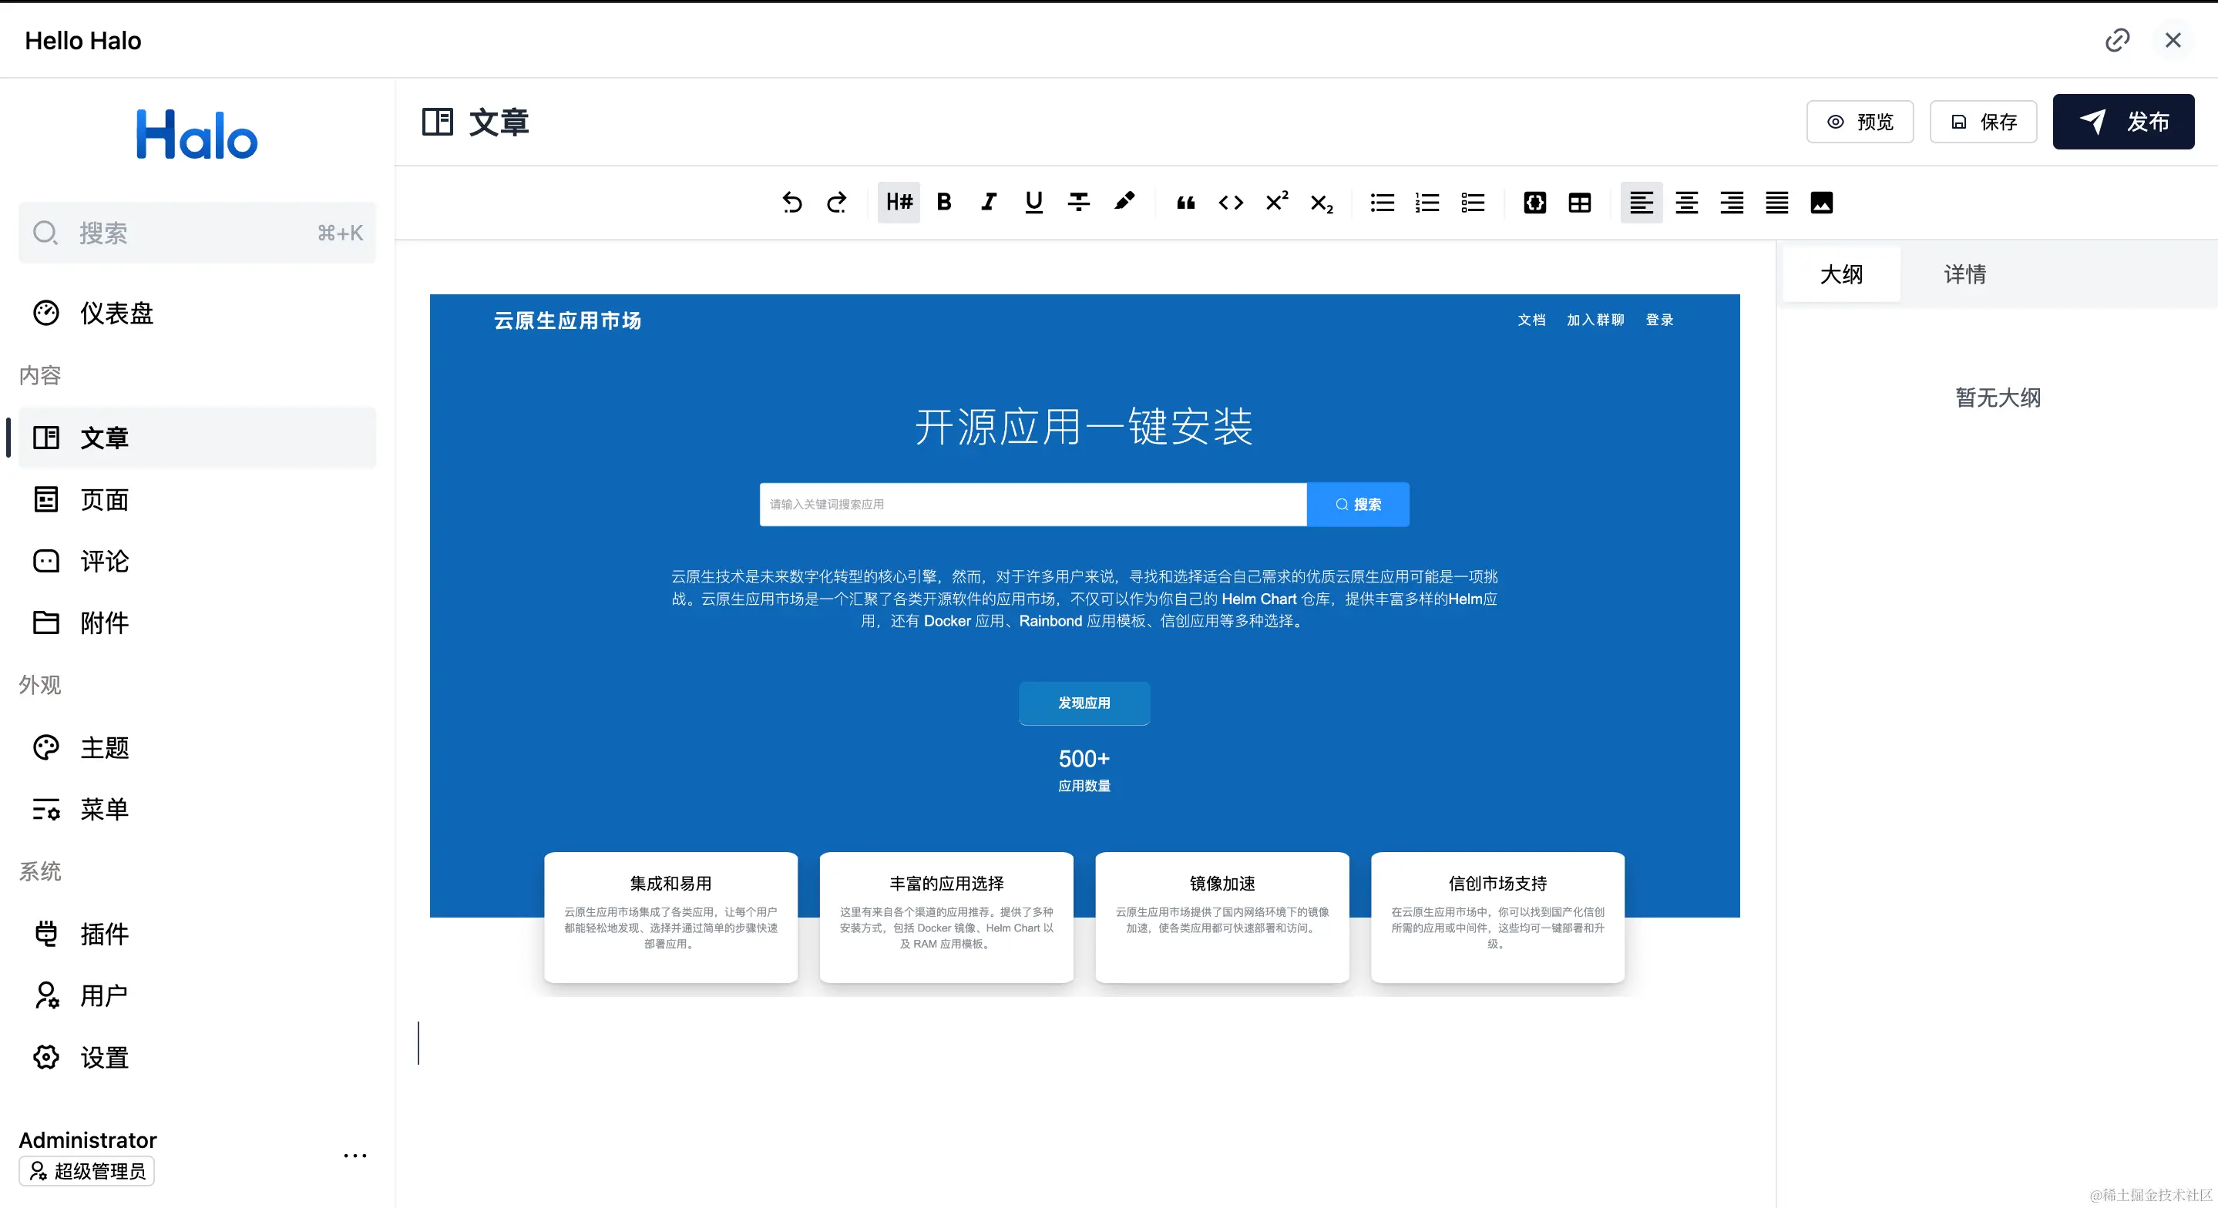Click the Administrator username
Viewport: 2218px width, 1208px height.
click(88, 1140)
